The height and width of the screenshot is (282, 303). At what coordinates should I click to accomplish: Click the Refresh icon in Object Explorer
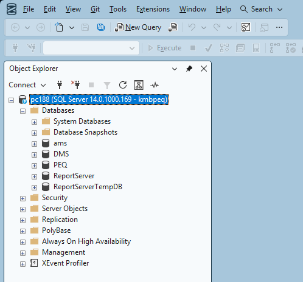tap(123, 85)
